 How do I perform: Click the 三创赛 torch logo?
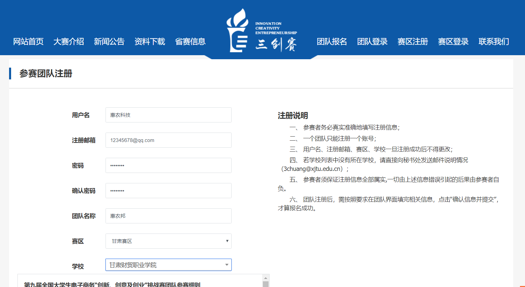[238, 31]
